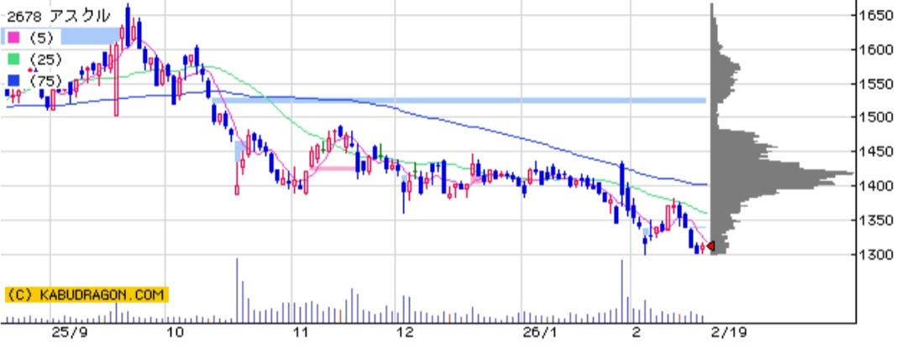This screenshot has height=346, width=907.
Task: Click the 26/1 date axis label
Action: 531,333
